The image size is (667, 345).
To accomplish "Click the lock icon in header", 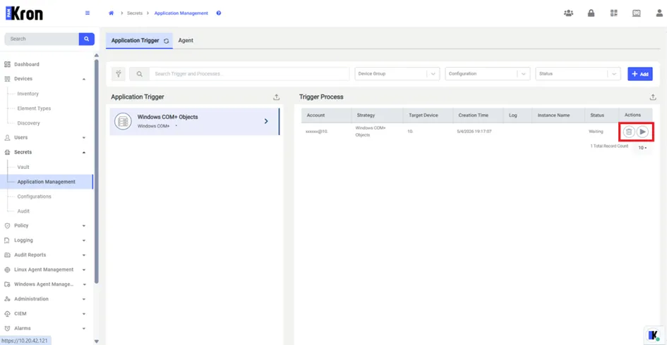I will [x=591, y=13].
